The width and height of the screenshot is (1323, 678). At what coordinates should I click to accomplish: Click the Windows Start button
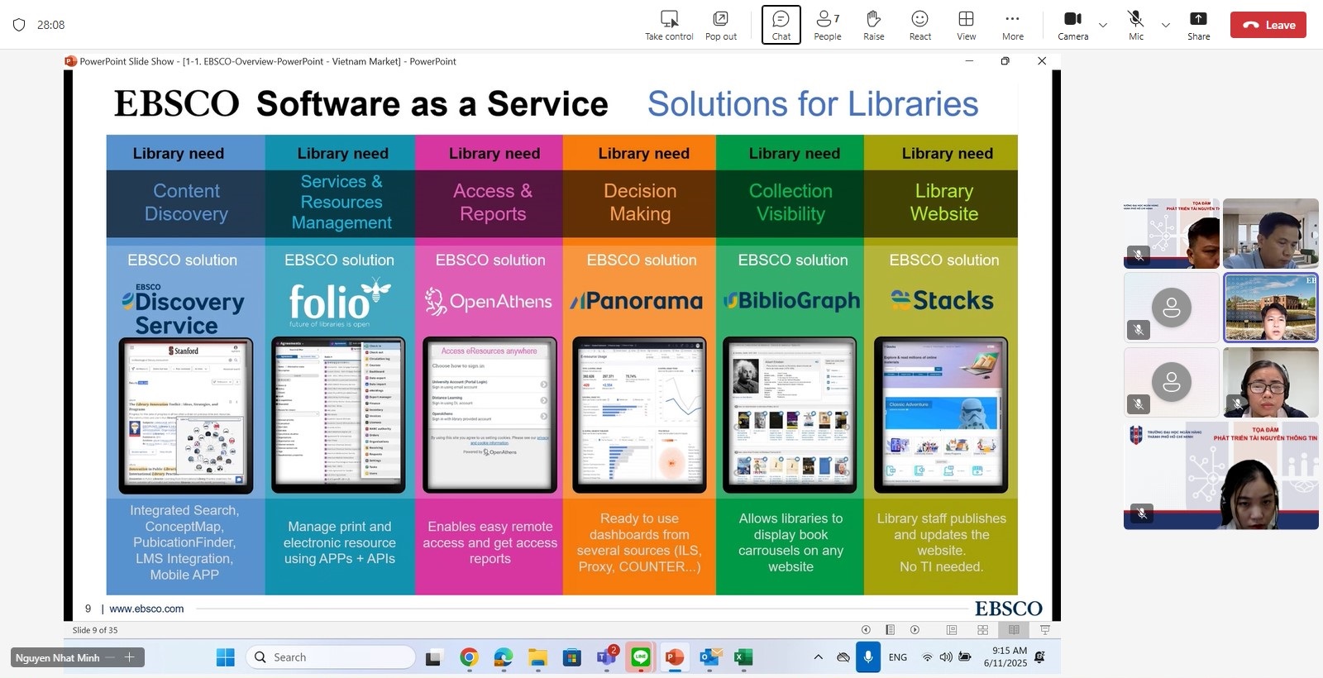point(225,657)
